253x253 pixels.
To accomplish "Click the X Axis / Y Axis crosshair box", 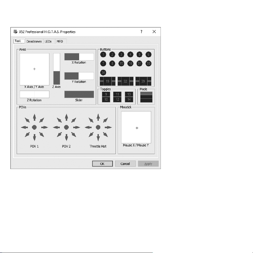I will coord(35,69).
